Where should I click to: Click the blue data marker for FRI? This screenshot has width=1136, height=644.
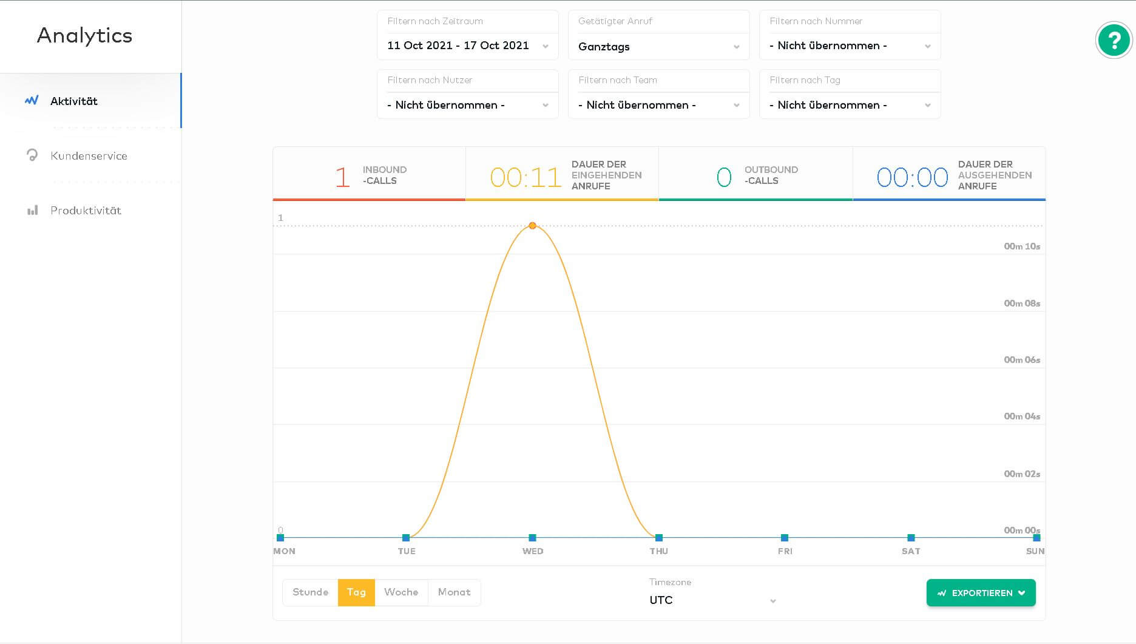click(x=785, y=538)
